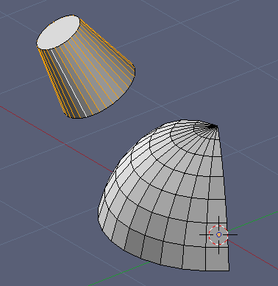This screenshot has height=286, width=278.
Task: Select the flat top cap of the truncated cone
Action: pyautogui.click(x=58, y=32)
